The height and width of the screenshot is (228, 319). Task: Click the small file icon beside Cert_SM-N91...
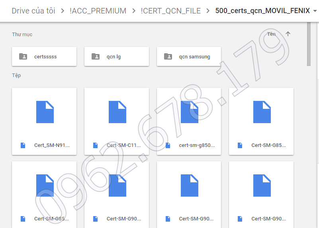23,145
